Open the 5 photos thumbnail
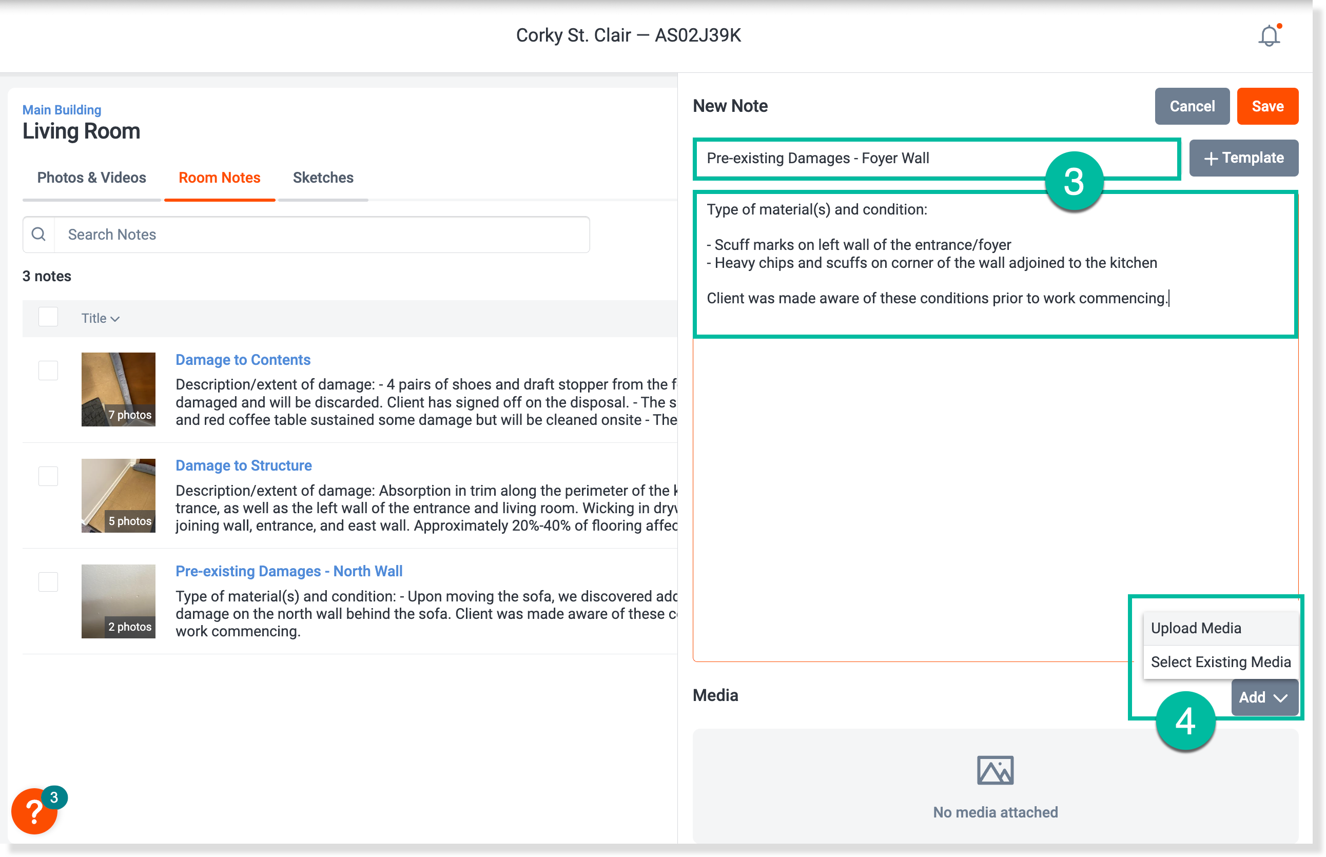Screen dimensions: 1326x857 (118, 495)
